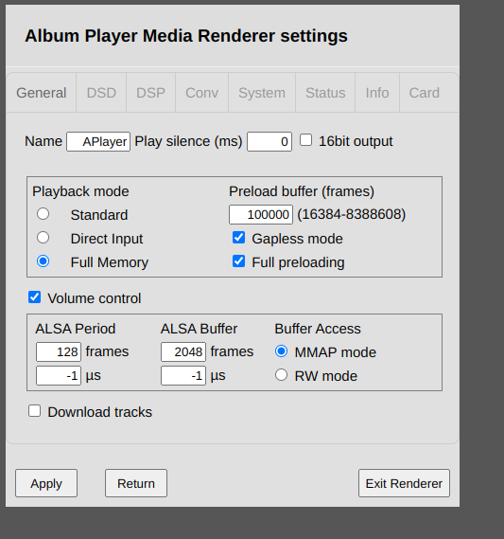504x539 pixels.
Task: Click the Preload buffer frames field
Action: (x=261, y=214)
